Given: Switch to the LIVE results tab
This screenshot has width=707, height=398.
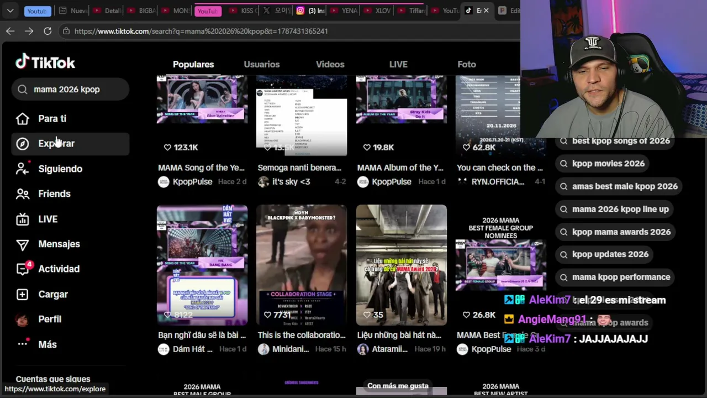Looking at the screenshot, I should (x=398, y=65).
